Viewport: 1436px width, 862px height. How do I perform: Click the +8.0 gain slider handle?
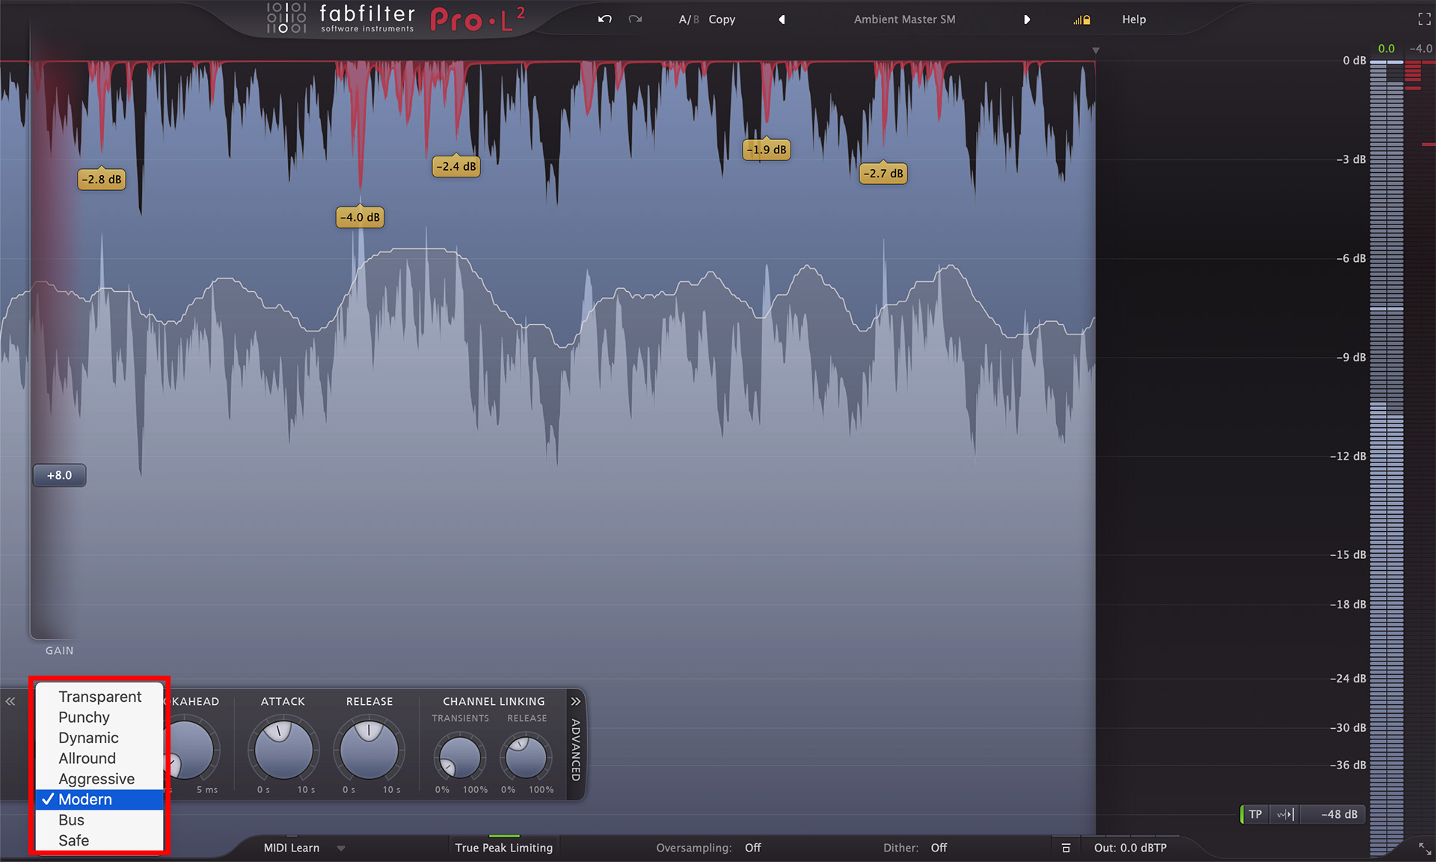point(59,475)
